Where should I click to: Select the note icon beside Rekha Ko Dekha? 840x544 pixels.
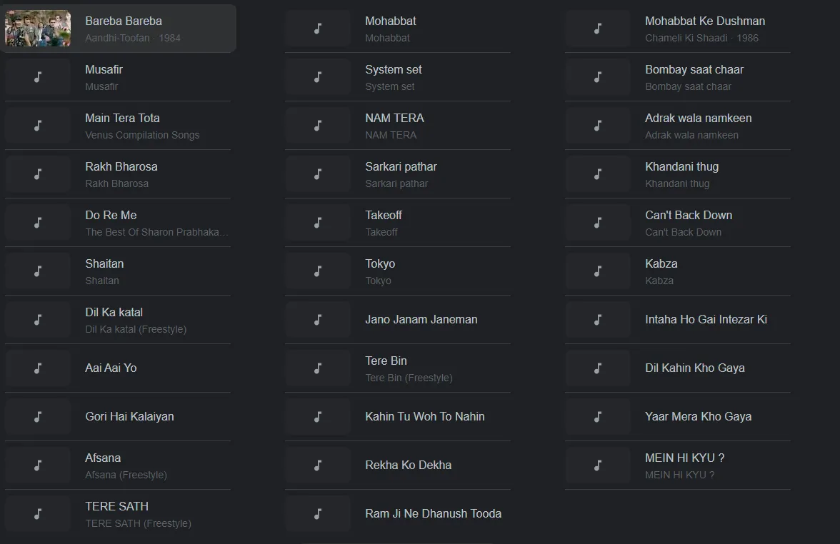[x=318, y=465]
